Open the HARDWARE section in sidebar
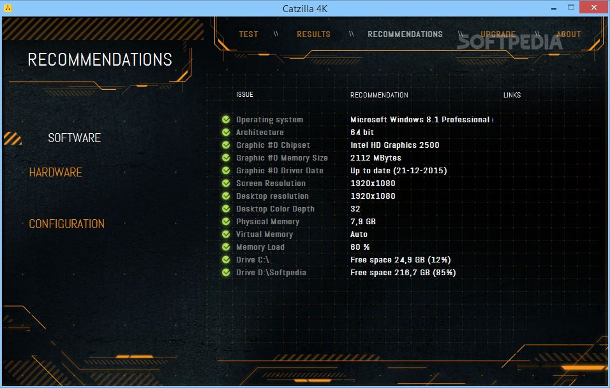610x388 pixels. click(56, 173)
